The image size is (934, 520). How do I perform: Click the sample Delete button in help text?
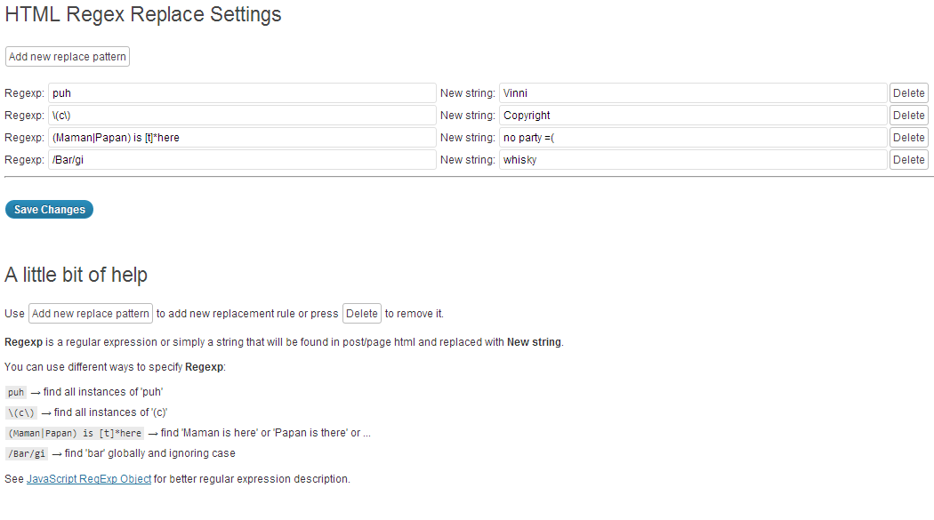(361, 314)
